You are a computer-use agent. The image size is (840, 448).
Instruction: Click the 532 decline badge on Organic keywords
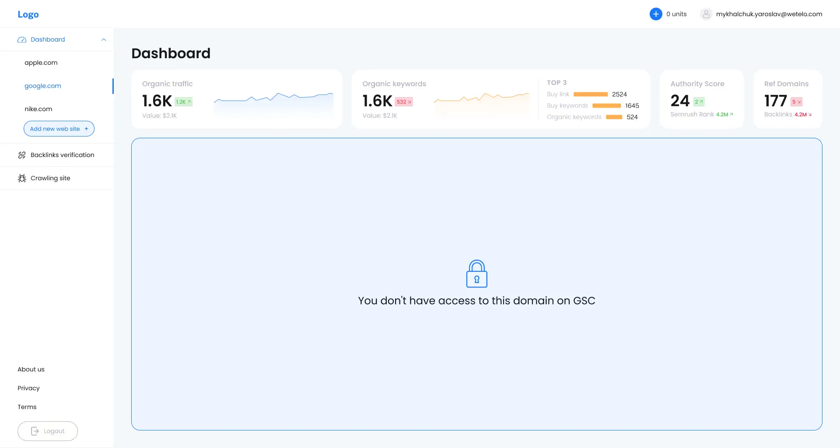(404, 101)
